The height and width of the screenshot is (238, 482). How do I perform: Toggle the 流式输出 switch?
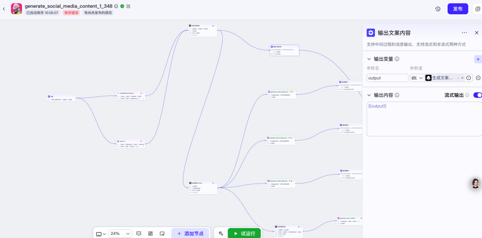pos(477,95)
